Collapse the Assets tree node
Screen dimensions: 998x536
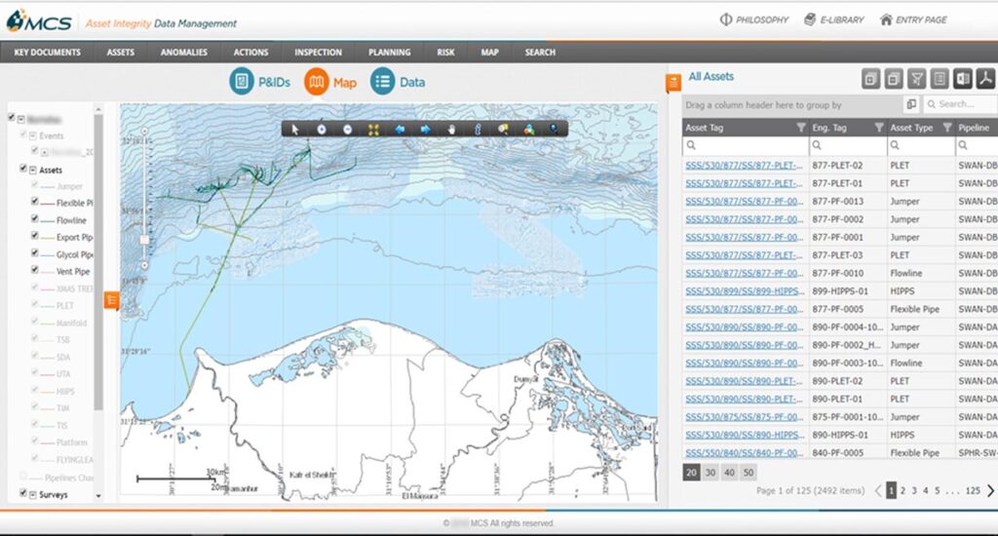32,170
